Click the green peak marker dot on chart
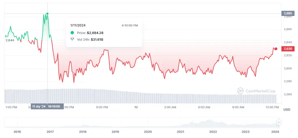 (47, 14)
